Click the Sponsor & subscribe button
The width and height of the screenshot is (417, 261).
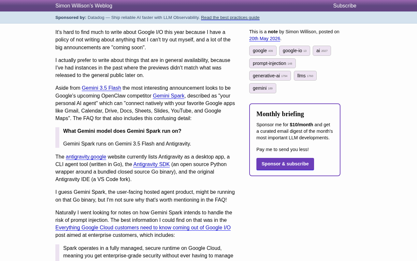click(x=285, y=164)
